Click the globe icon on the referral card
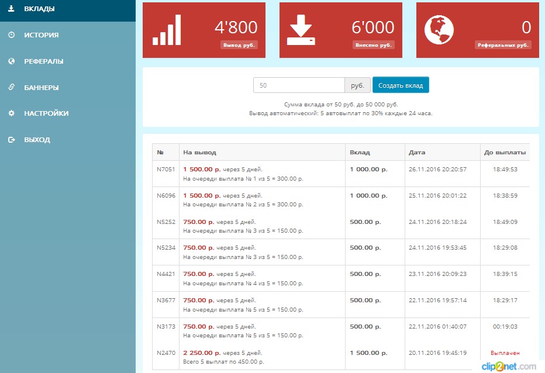This screenshot has width=545, height=373. pos(439,30)
